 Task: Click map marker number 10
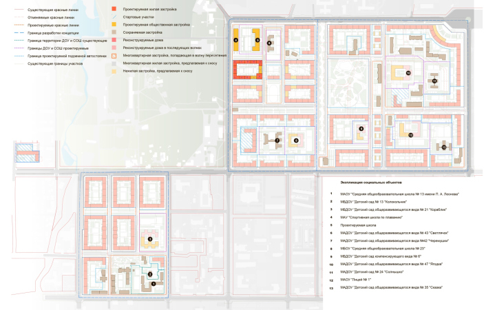pyautogui.click(x=408, y=72)
